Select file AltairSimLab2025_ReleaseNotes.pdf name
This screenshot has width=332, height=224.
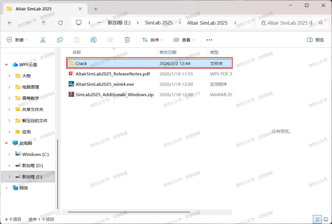pos(113,74)
